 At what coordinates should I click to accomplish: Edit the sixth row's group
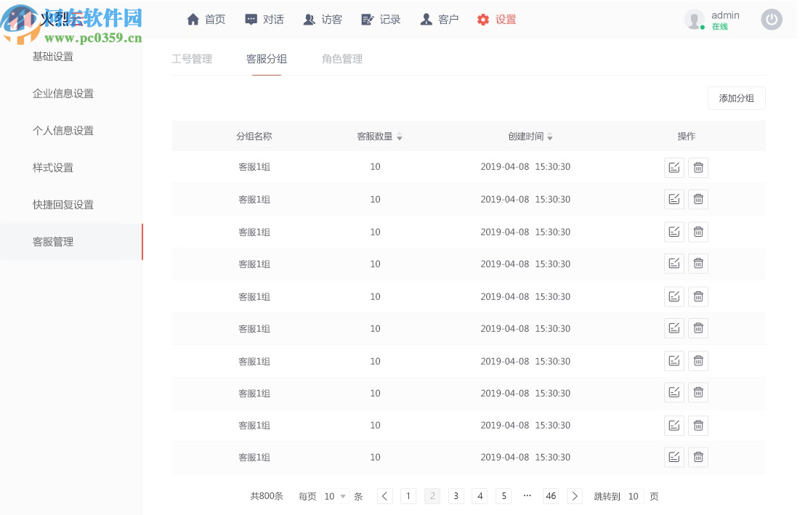pos(674,328)
